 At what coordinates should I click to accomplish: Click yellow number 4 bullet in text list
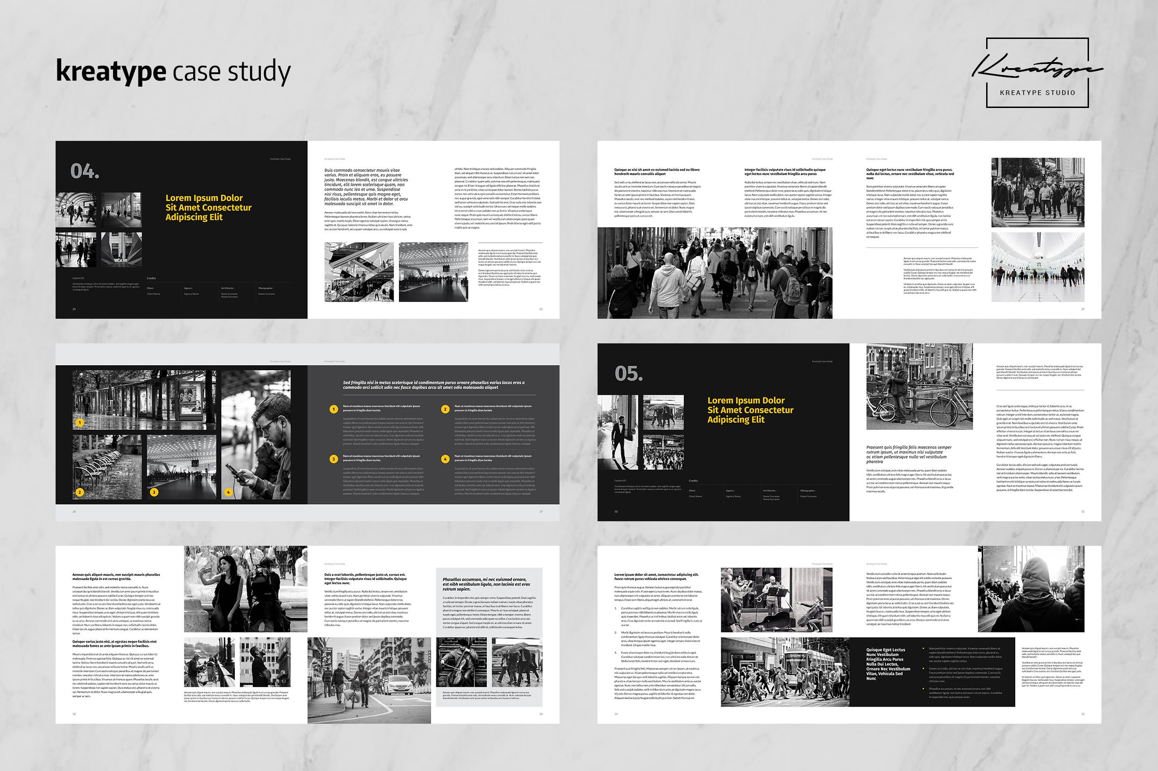coord(445,459)
